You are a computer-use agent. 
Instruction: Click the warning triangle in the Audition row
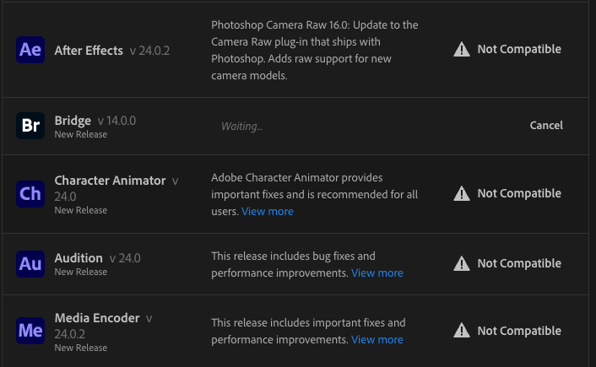point(461,263)
